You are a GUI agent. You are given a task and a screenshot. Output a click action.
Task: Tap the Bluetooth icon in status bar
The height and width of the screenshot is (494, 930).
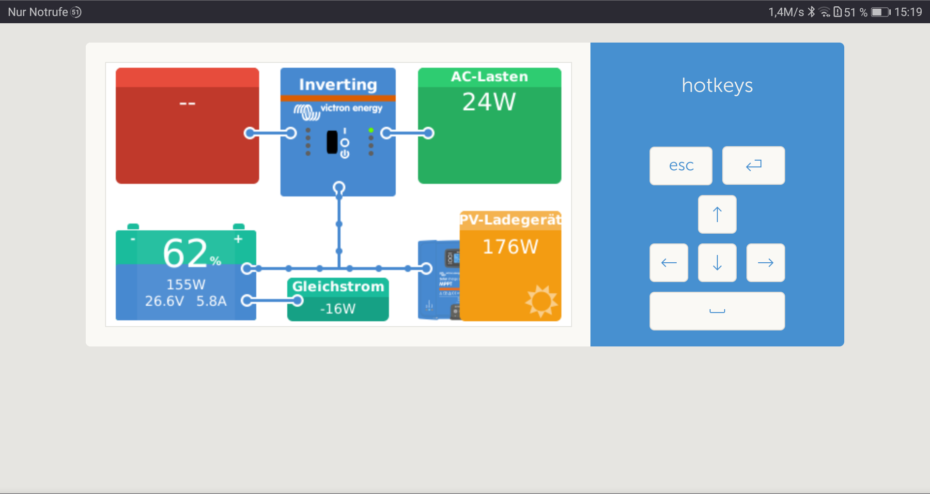pos(811,12)
